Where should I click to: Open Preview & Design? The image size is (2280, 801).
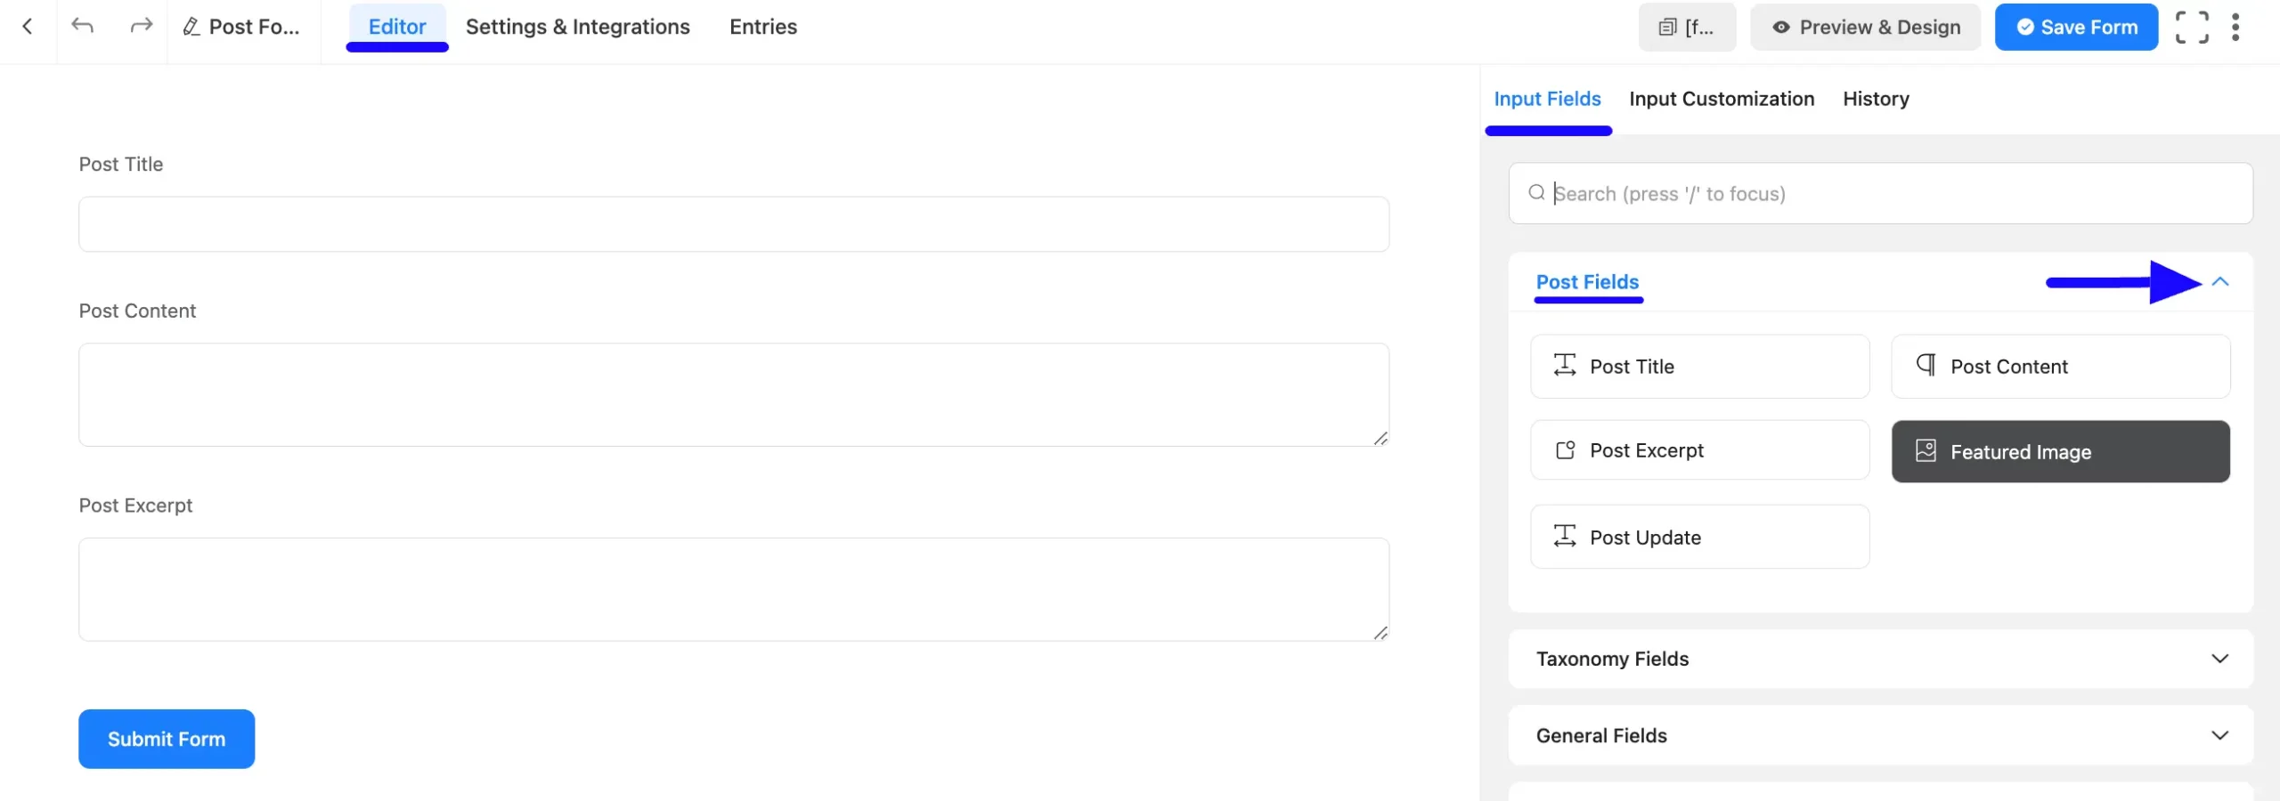point(1865,28)
